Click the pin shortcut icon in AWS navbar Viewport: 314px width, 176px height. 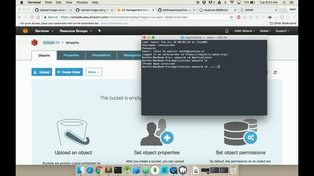(99, 31)
